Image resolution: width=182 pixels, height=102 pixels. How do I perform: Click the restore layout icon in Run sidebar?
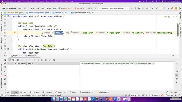click(x=5, y=84)
